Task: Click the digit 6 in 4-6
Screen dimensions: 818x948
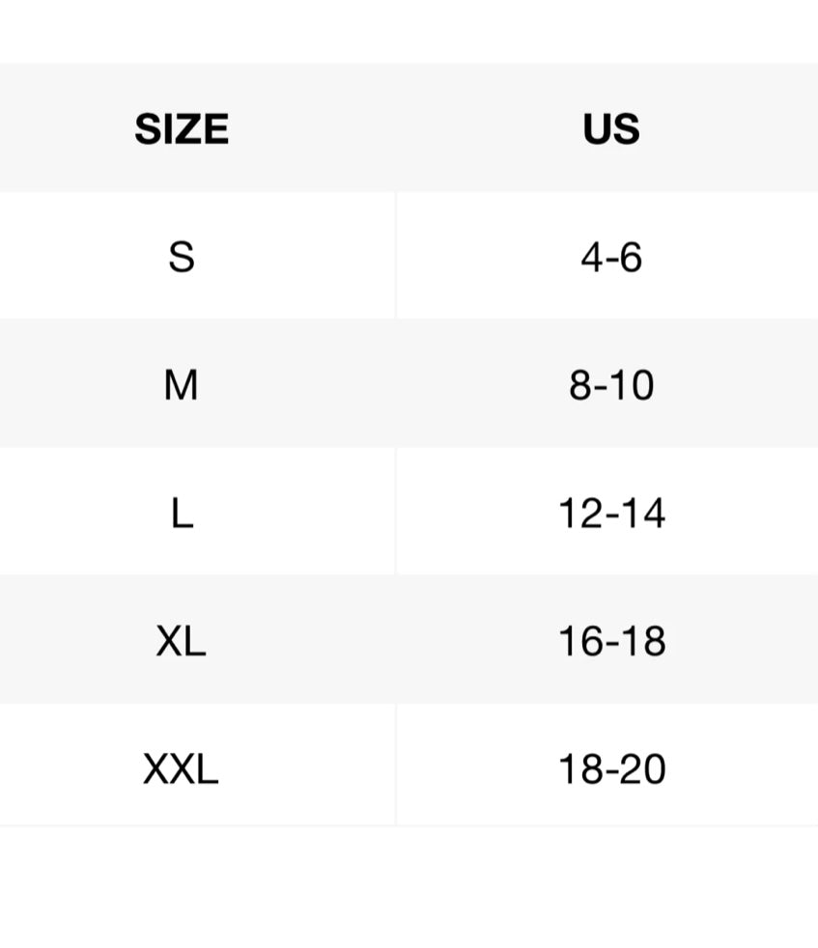Action: 631,257
